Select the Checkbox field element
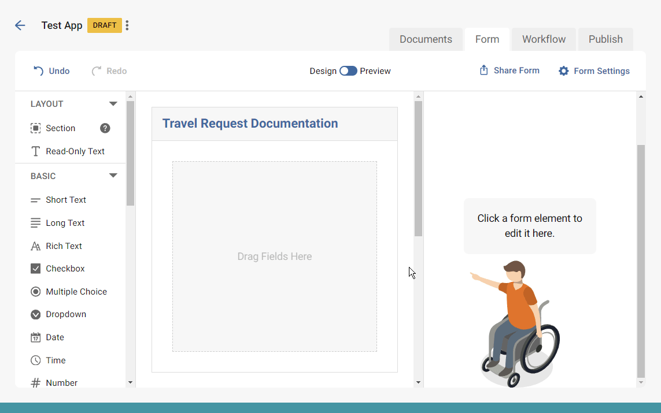Screen dimensions: 661x413 coord(65,269)
